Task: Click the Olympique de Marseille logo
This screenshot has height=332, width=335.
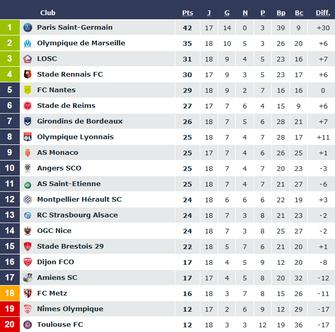Action: (28, 43)
